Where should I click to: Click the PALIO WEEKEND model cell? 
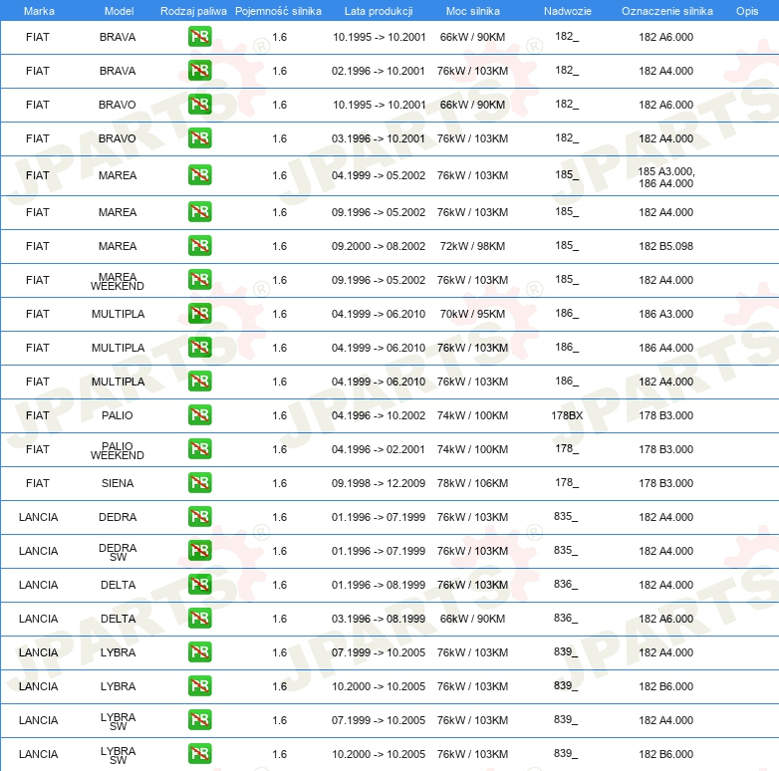tap(118, 450)
